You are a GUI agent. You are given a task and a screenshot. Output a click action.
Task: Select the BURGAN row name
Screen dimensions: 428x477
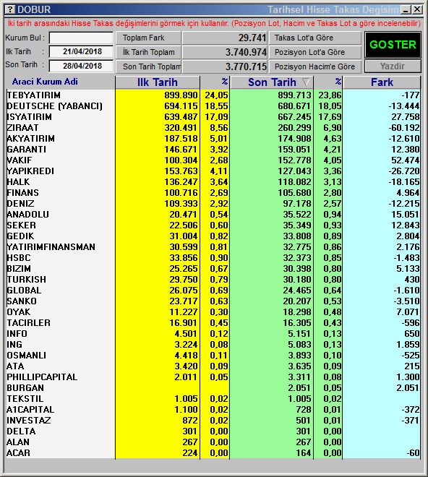click(25, 388)
